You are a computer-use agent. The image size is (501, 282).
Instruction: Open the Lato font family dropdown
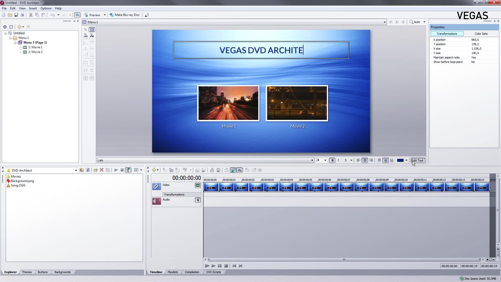click(312, 161)
